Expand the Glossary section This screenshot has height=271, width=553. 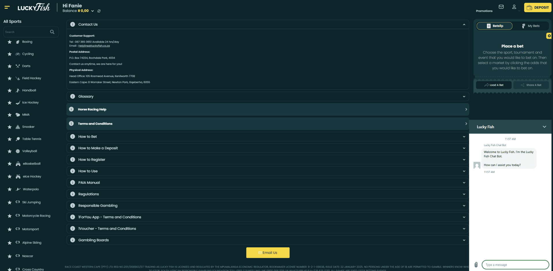[x=268, y=97]
